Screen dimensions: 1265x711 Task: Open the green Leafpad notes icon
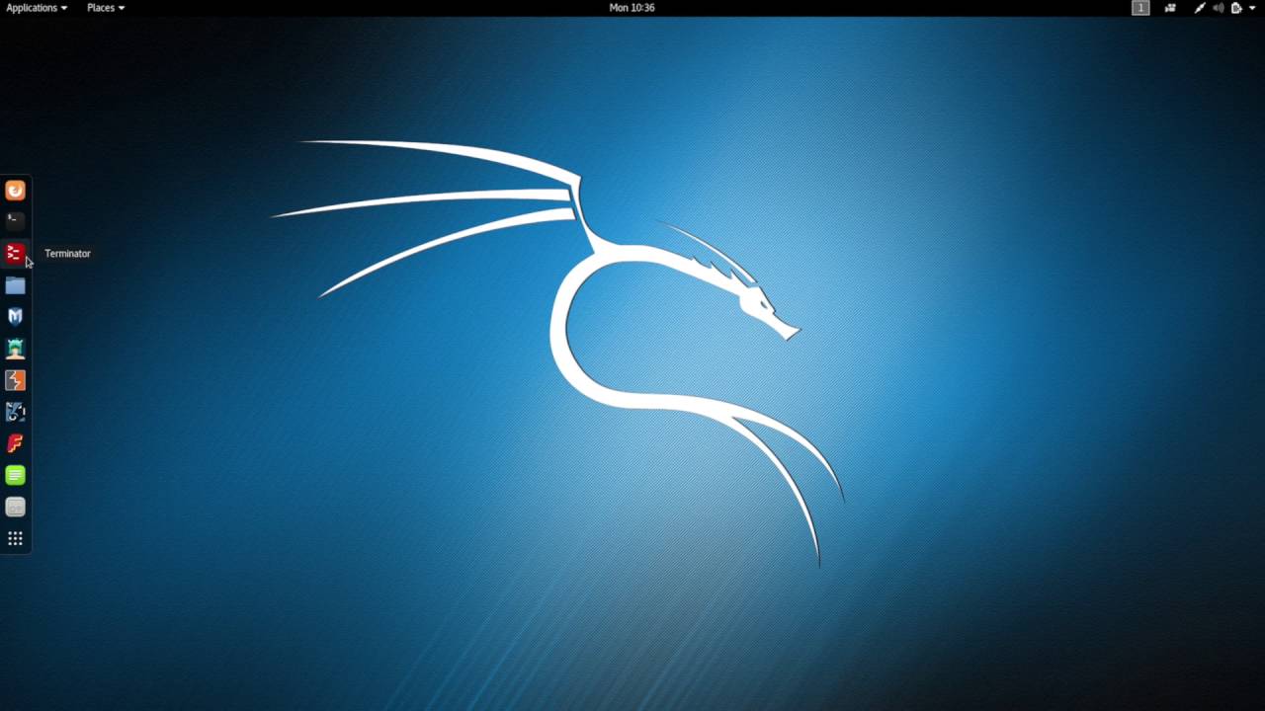pos(15,475)
